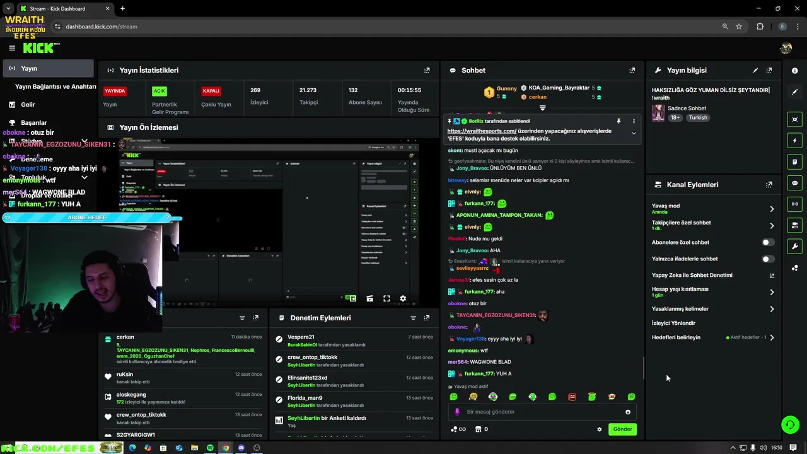
Task: Click the Sadece Sohbet category thumbnail
Action: click(658, 113)
